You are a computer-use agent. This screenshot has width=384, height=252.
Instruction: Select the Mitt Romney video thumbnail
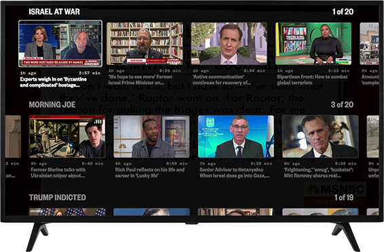pos(320,136)
